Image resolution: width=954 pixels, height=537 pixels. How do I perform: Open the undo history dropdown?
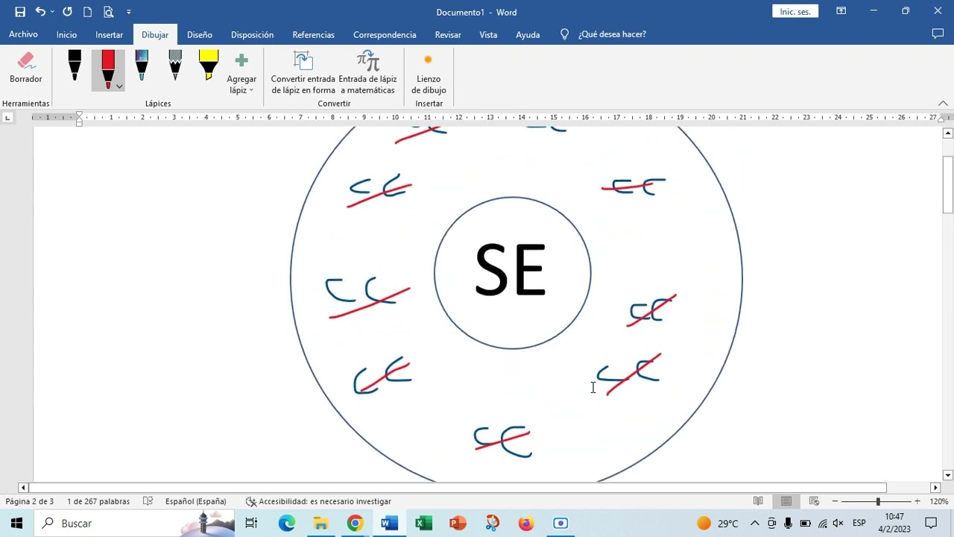click(52, 12)
